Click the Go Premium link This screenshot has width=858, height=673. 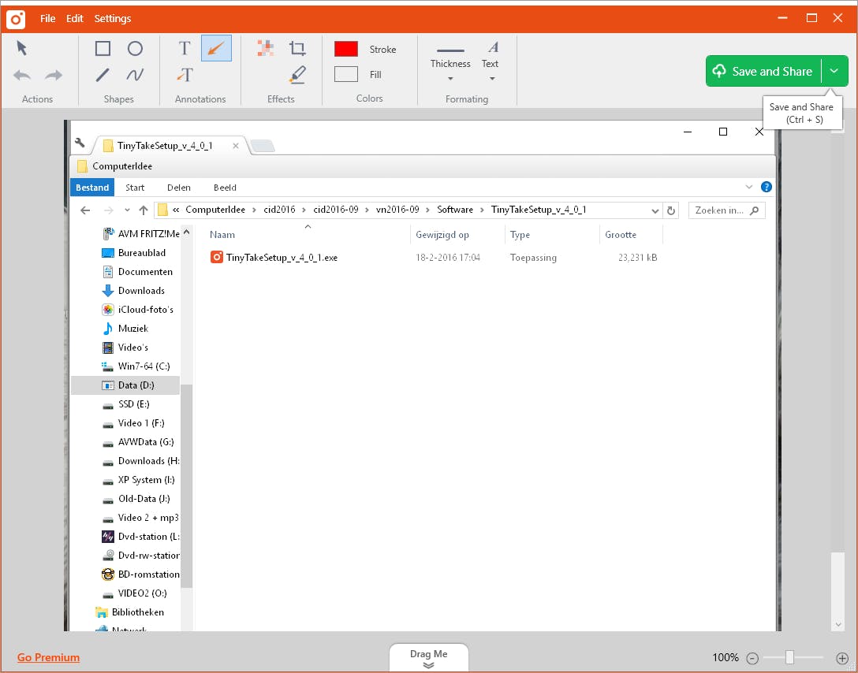(x=48, y=658)
